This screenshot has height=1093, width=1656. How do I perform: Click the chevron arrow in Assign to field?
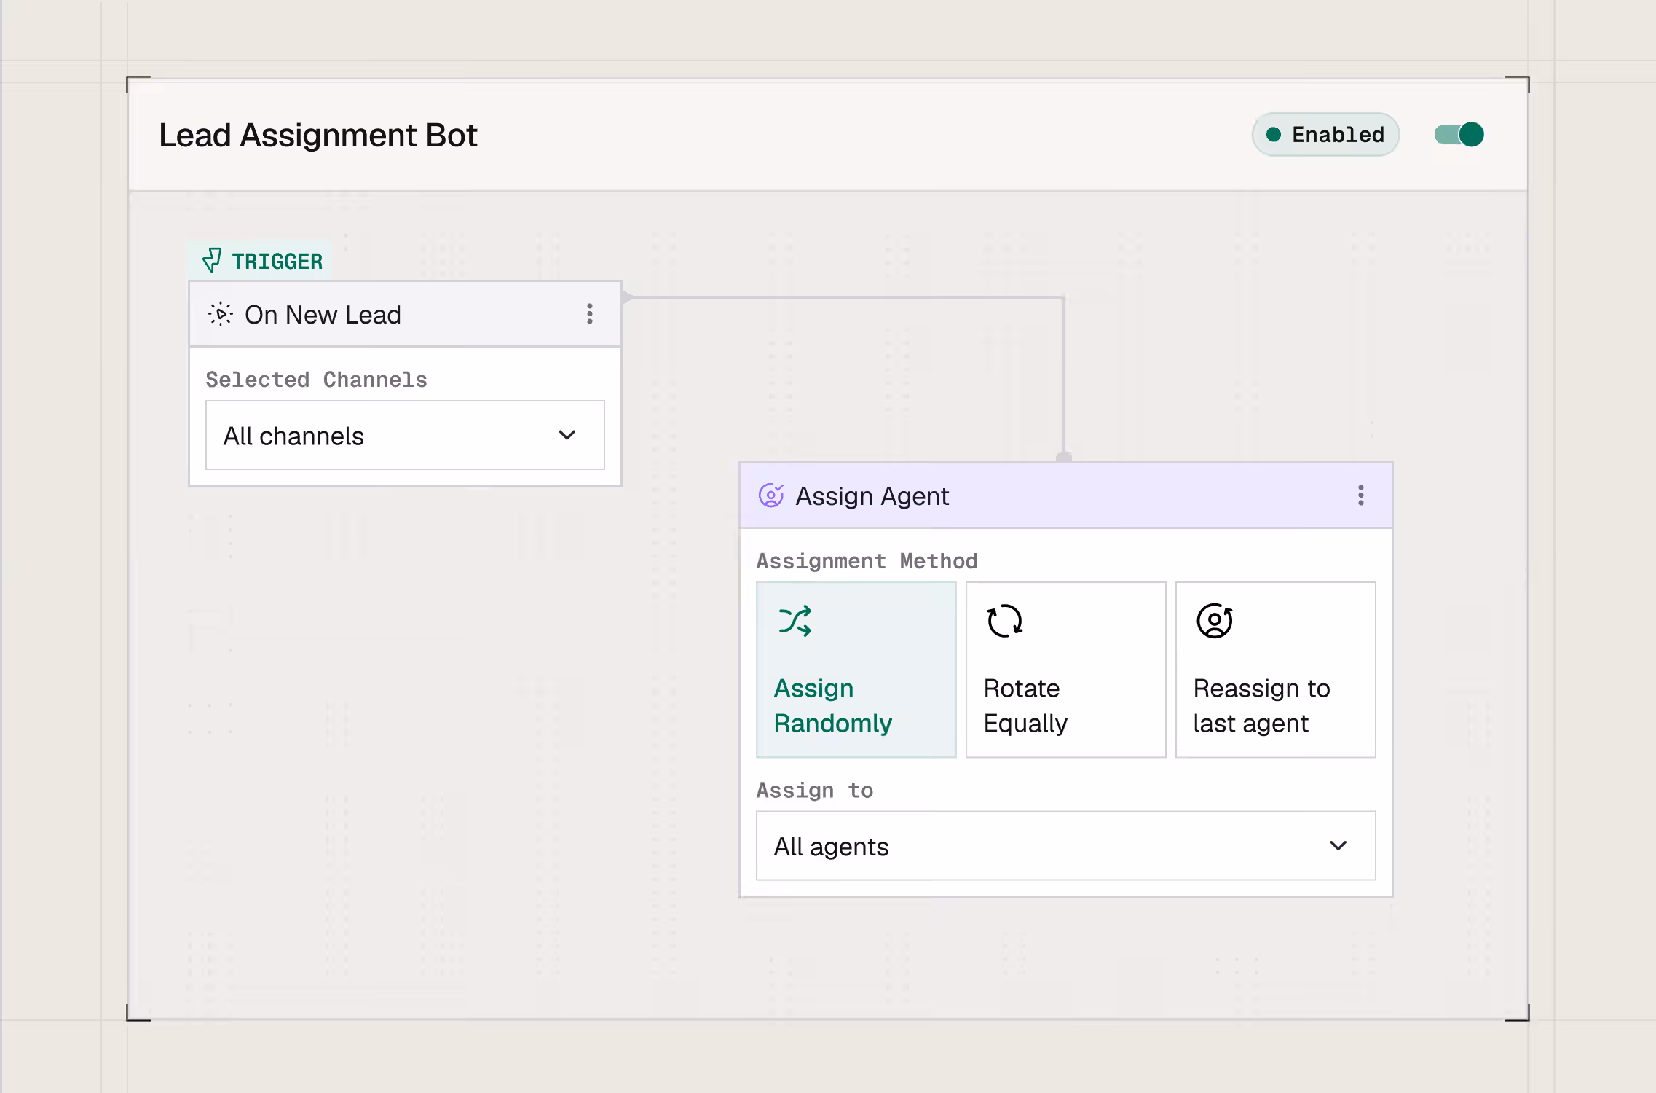[1338, 846]
